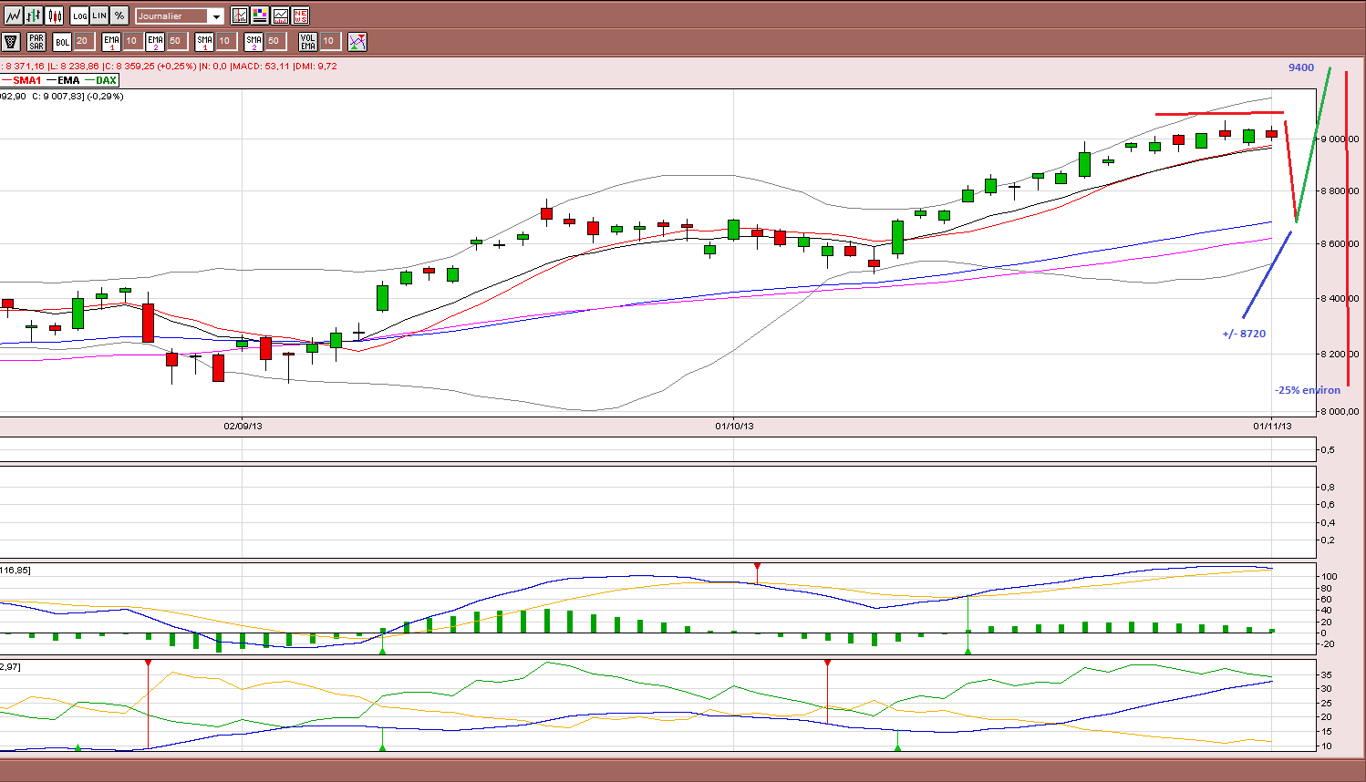Click the 01/10/13 date label
The height and width of the screenshot is (782, 1366).
[734, 426]
